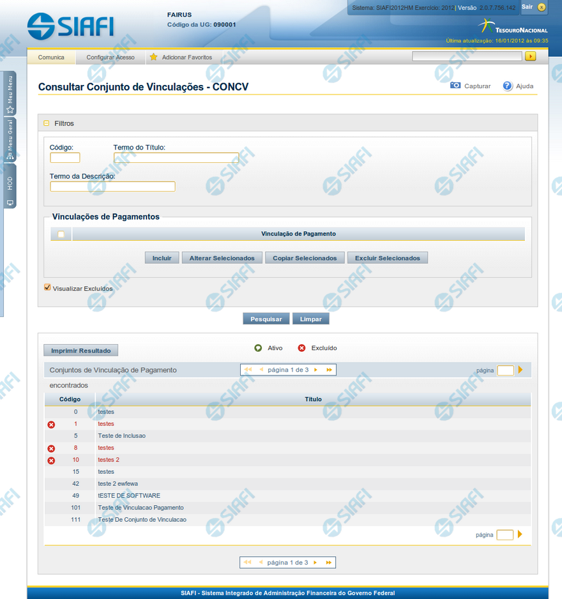This screenshot has width=562, height=599.
Task: Click the yellow arrow beside top search box
Action: (x=530, y=56)
